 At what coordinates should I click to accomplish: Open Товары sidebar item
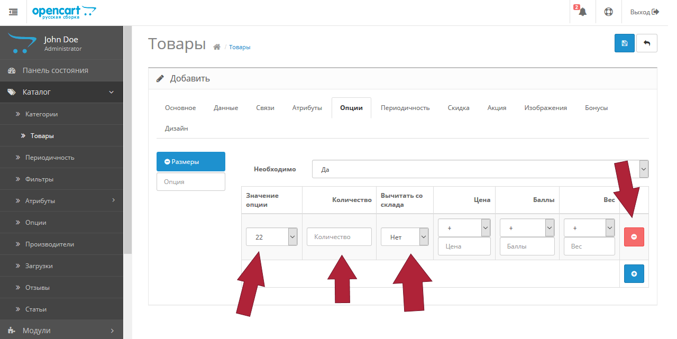pos(61,135)
